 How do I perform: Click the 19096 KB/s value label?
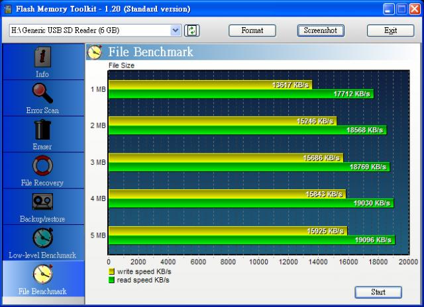(373, 240)
